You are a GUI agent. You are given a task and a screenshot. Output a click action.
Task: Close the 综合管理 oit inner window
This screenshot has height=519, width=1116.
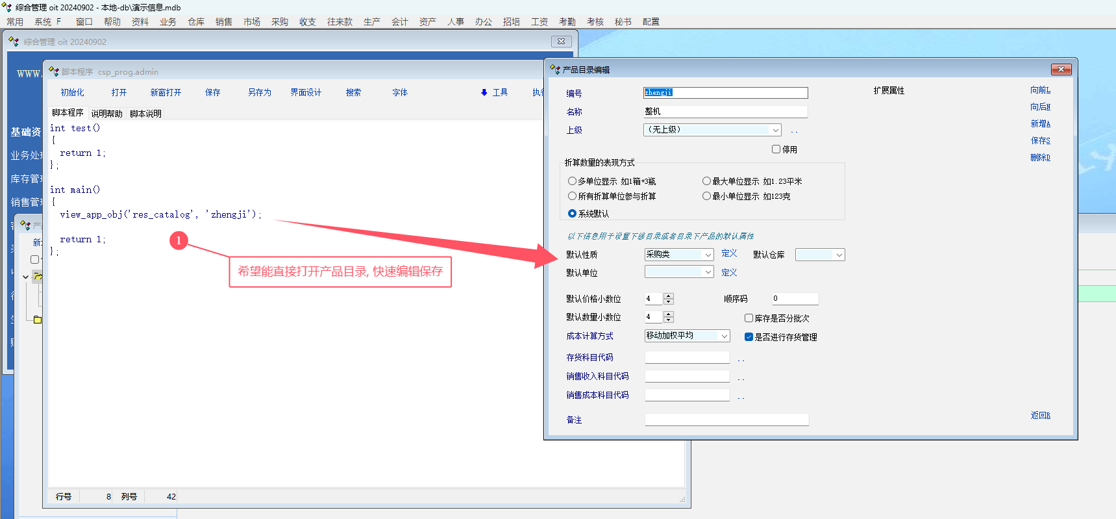[x=561, y=42]
